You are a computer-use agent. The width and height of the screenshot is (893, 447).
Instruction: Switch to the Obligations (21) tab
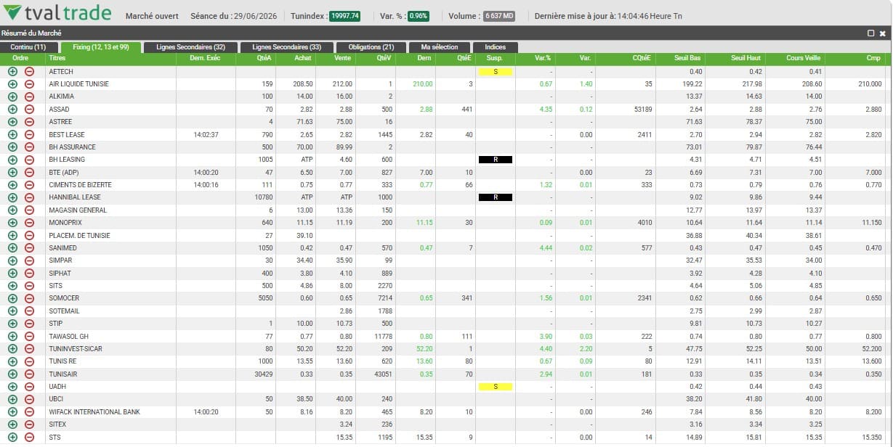371,47
